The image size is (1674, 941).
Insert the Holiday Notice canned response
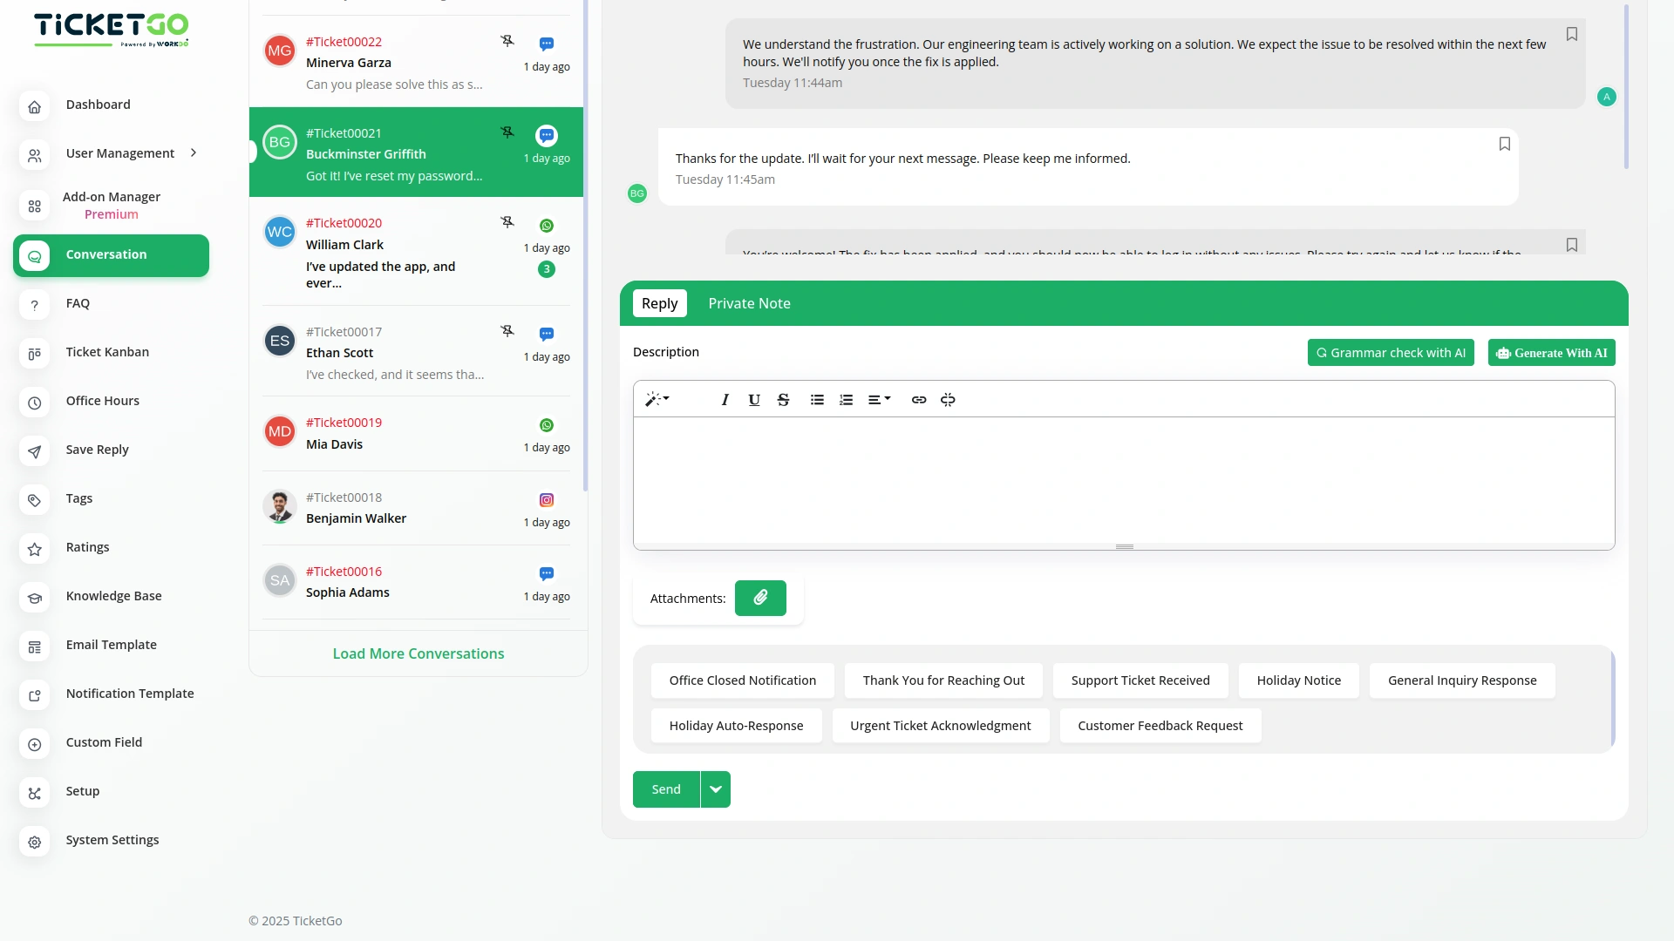click(1298, 680)
